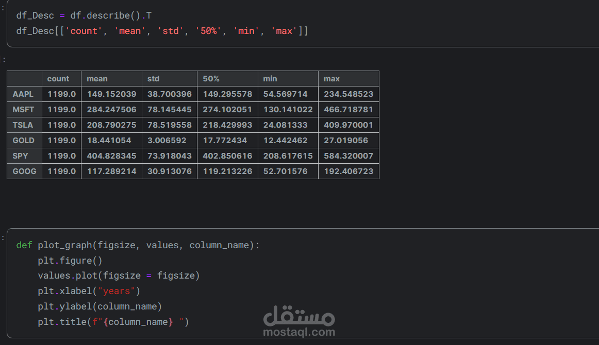Click the 'plt.title' code line
Screen dimensions: 599x345
[113, 322]
